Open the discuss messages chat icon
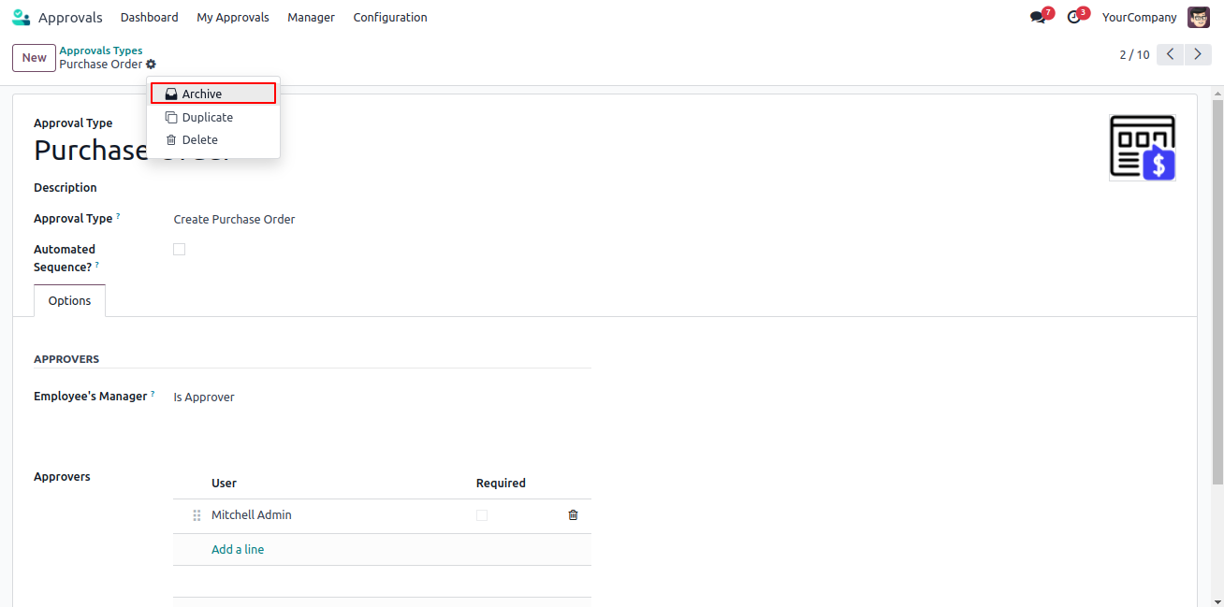Image resolution: width=1224 pixels, height=607 pixels. 1038,17
